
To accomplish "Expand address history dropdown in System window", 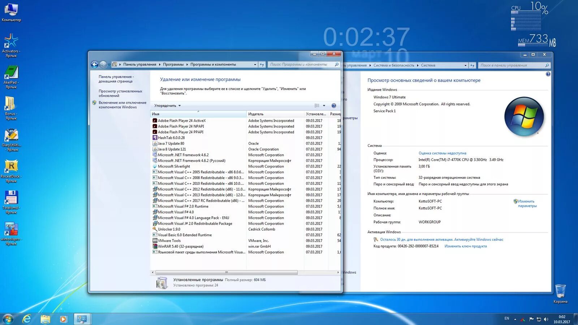I will [465, 65].
